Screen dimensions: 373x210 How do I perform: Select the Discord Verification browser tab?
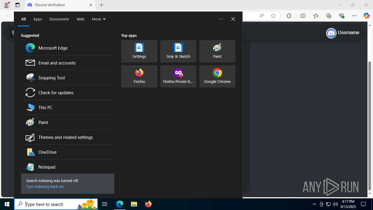(60, 5)
